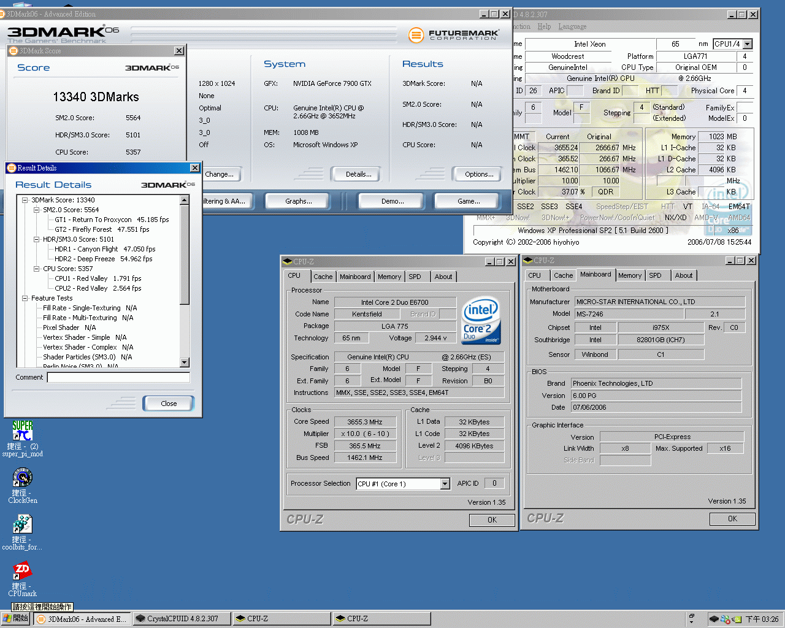The image size is (785, 628).
Task: Close the Result Details window with X
Action: pos(194,167)
